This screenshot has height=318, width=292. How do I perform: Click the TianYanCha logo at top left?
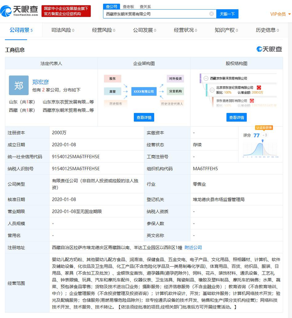click(x=19, y=11)
